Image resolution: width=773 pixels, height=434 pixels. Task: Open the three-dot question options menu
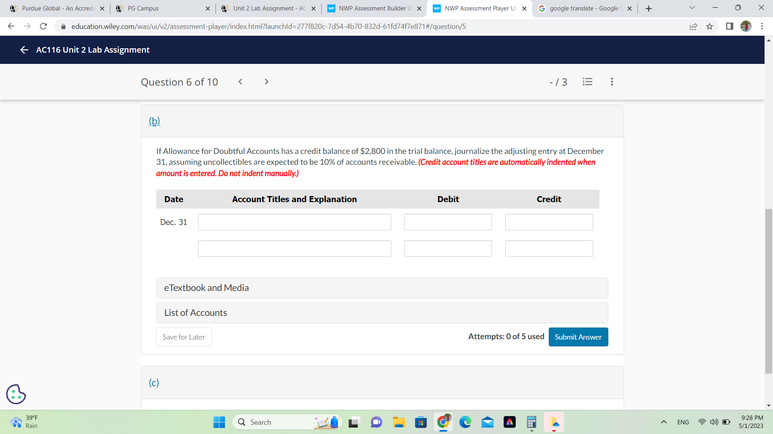(x=612, y=82)
